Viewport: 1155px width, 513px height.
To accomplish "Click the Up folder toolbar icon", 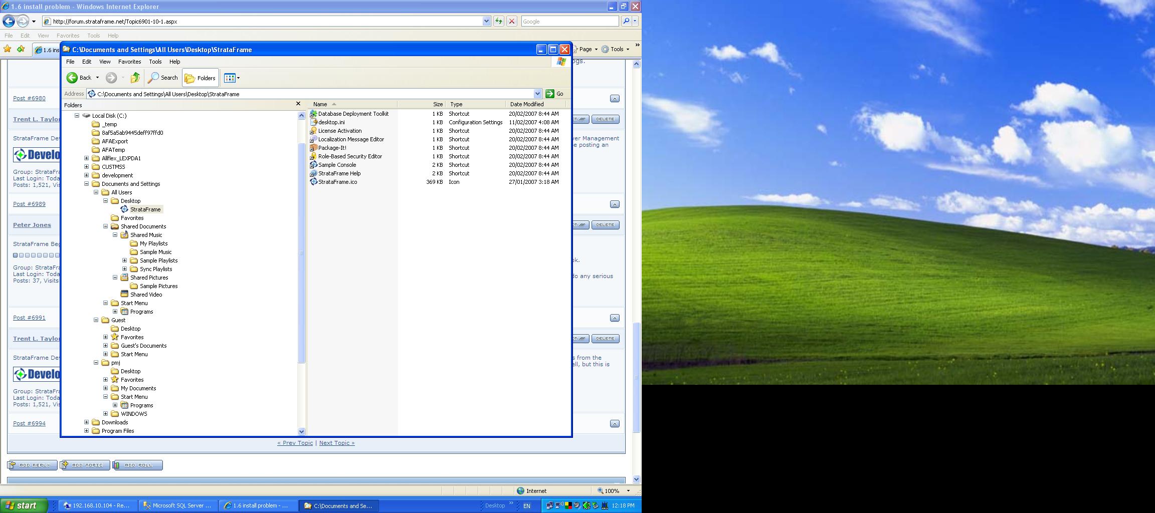I will [135, 78].
